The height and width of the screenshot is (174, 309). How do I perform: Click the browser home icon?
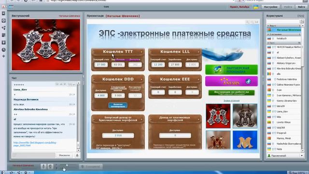pos(41,1)
